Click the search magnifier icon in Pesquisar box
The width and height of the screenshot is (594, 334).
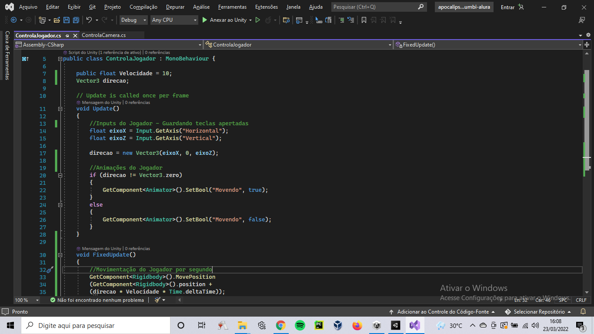pos(420,7)
